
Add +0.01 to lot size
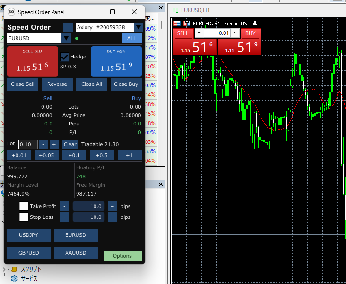point(19,155)
